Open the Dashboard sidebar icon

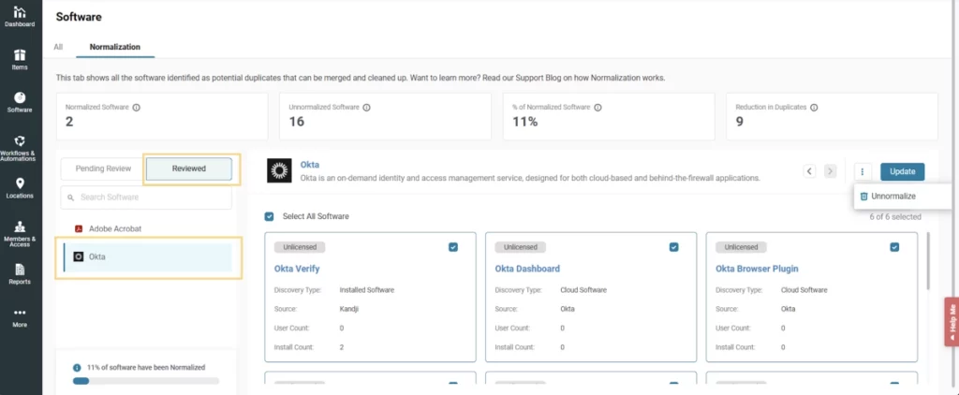click(x=20, y=17)
